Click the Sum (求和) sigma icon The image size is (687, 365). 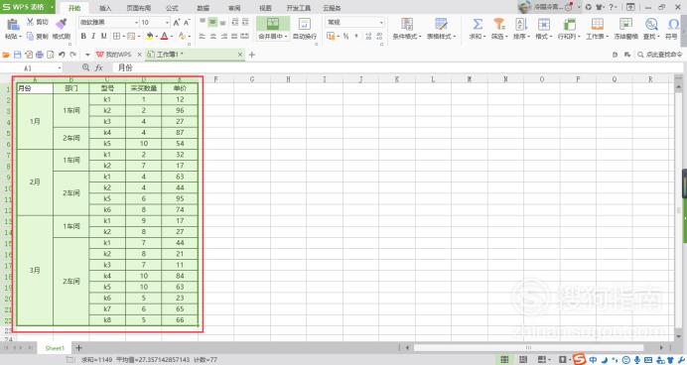click(x=478, y=24)
